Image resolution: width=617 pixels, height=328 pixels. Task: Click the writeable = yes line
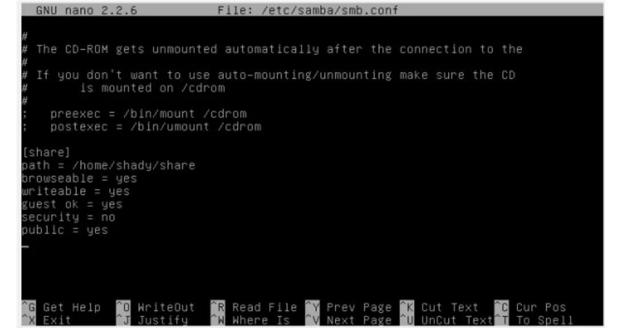(x=75, y=191)
